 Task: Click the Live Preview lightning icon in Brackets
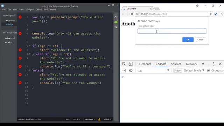coord(116,17)
